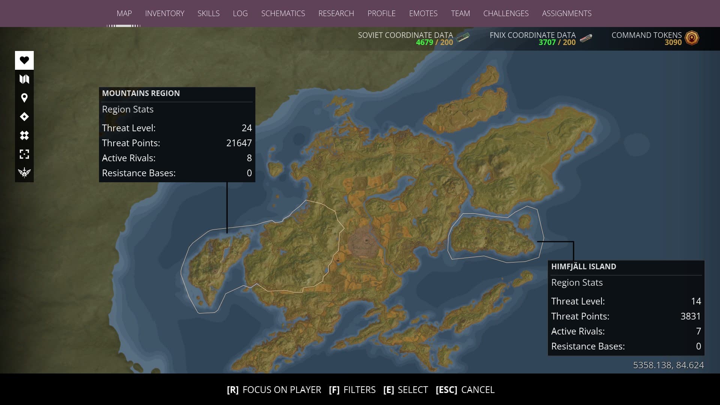Click the Soviet Coordinate Data 4679 / 200 counter
The width and height of the screenshot is (720, 405).
pos(434,42)
